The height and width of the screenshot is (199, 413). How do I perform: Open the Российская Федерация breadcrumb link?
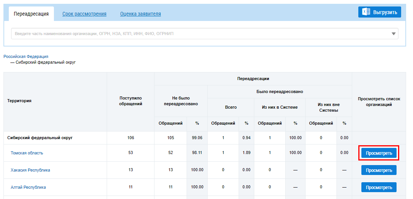[x=26, y=56]
